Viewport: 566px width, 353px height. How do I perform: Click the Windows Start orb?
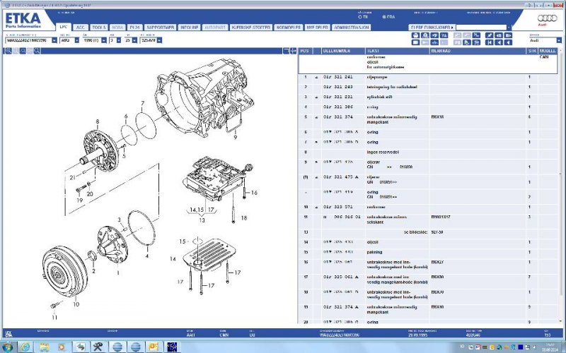(7, 346)
